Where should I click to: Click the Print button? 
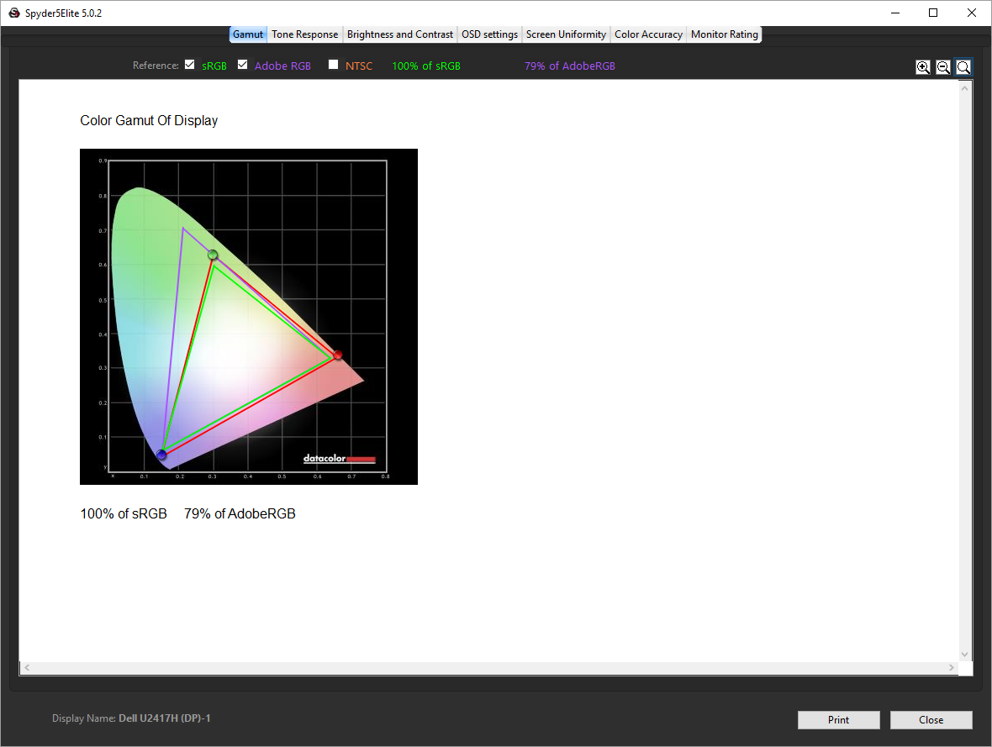(838, 720)
